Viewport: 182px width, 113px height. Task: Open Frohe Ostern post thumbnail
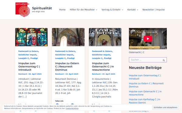pos(105,37)
